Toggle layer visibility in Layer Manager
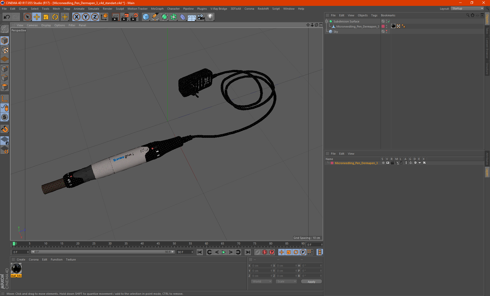The width and height of the screenshot is (490, 296). click(388, 163)
